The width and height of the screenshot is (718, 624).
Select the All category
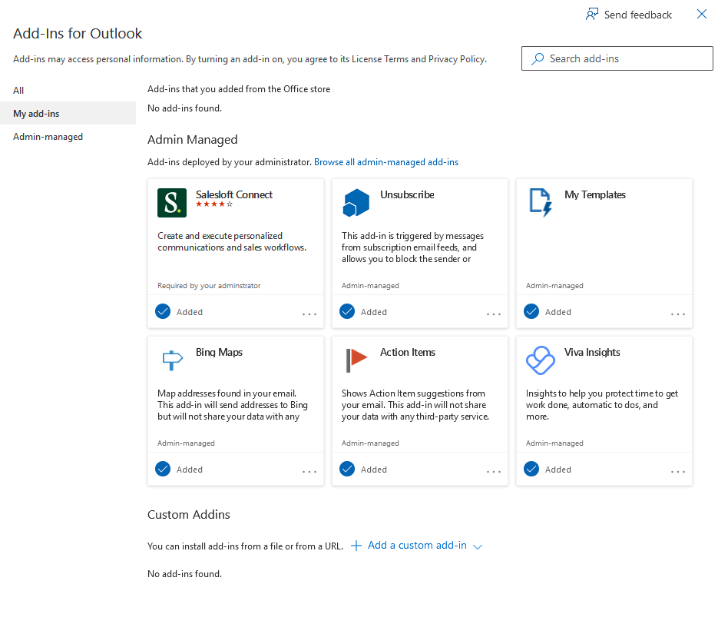coord(68,90)
